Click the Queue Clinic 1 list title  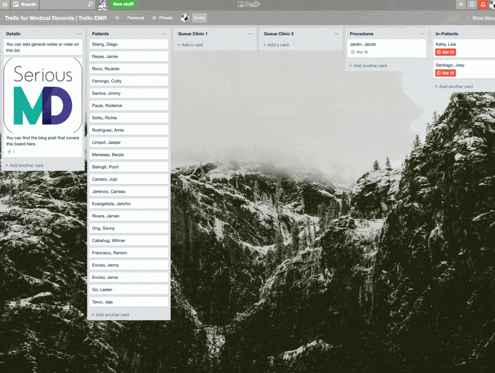[x=192, y=34]
